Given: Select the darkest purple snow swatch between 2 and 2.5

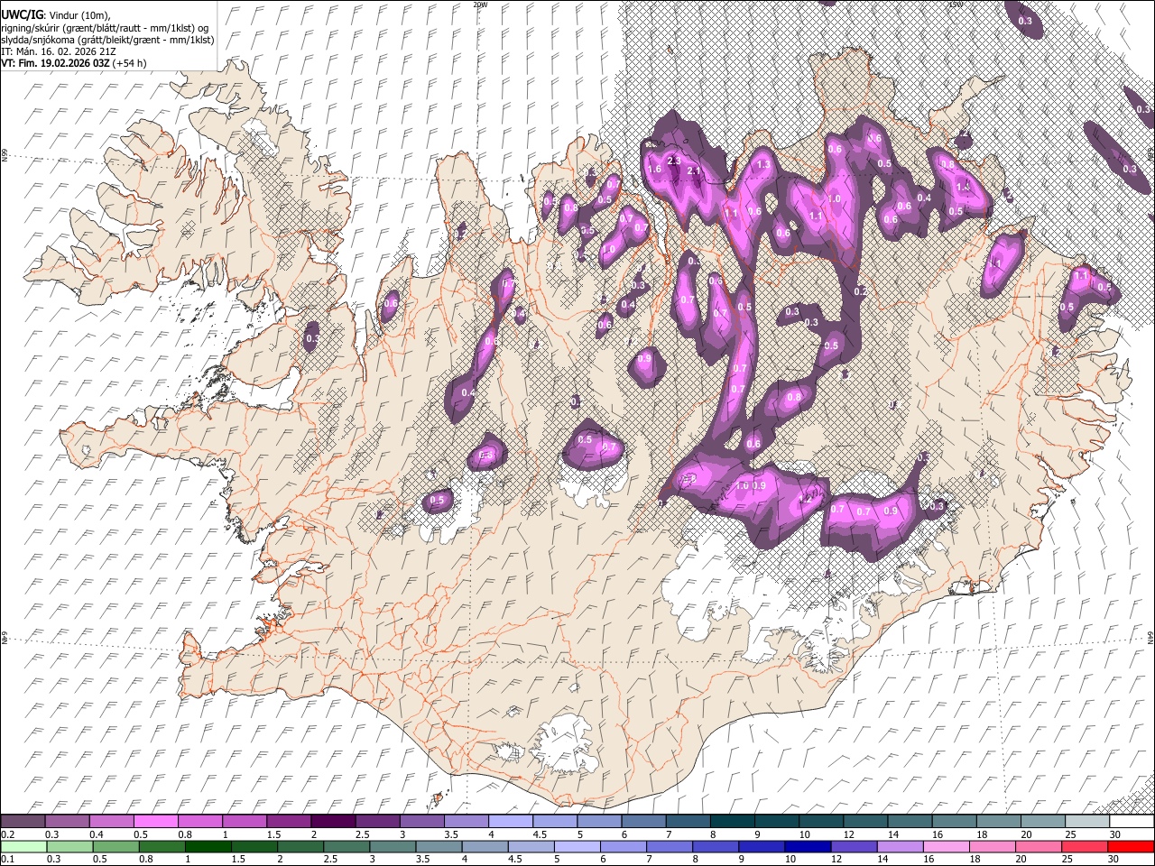Looking at the screenshot, I should tap(333, 822).
